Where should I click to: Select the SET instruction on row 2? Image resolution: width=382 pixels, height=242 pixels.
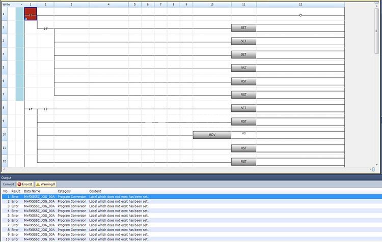pyautogui.click(x=243, y=28)
